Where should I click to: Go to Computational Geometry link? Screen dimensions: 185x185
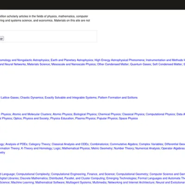click(132, 174)
